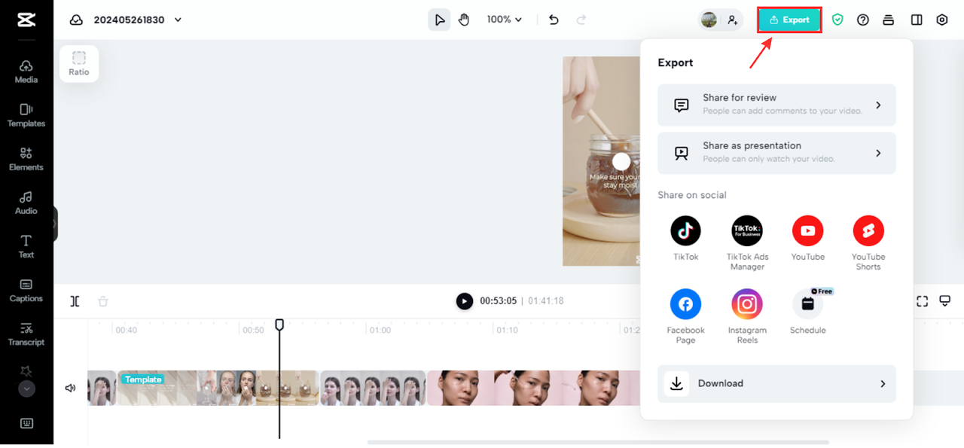Image resolution: width=964 pixels, height=448 pixels.
Task: Open the Captions panel
Action: tap(26, 290)
